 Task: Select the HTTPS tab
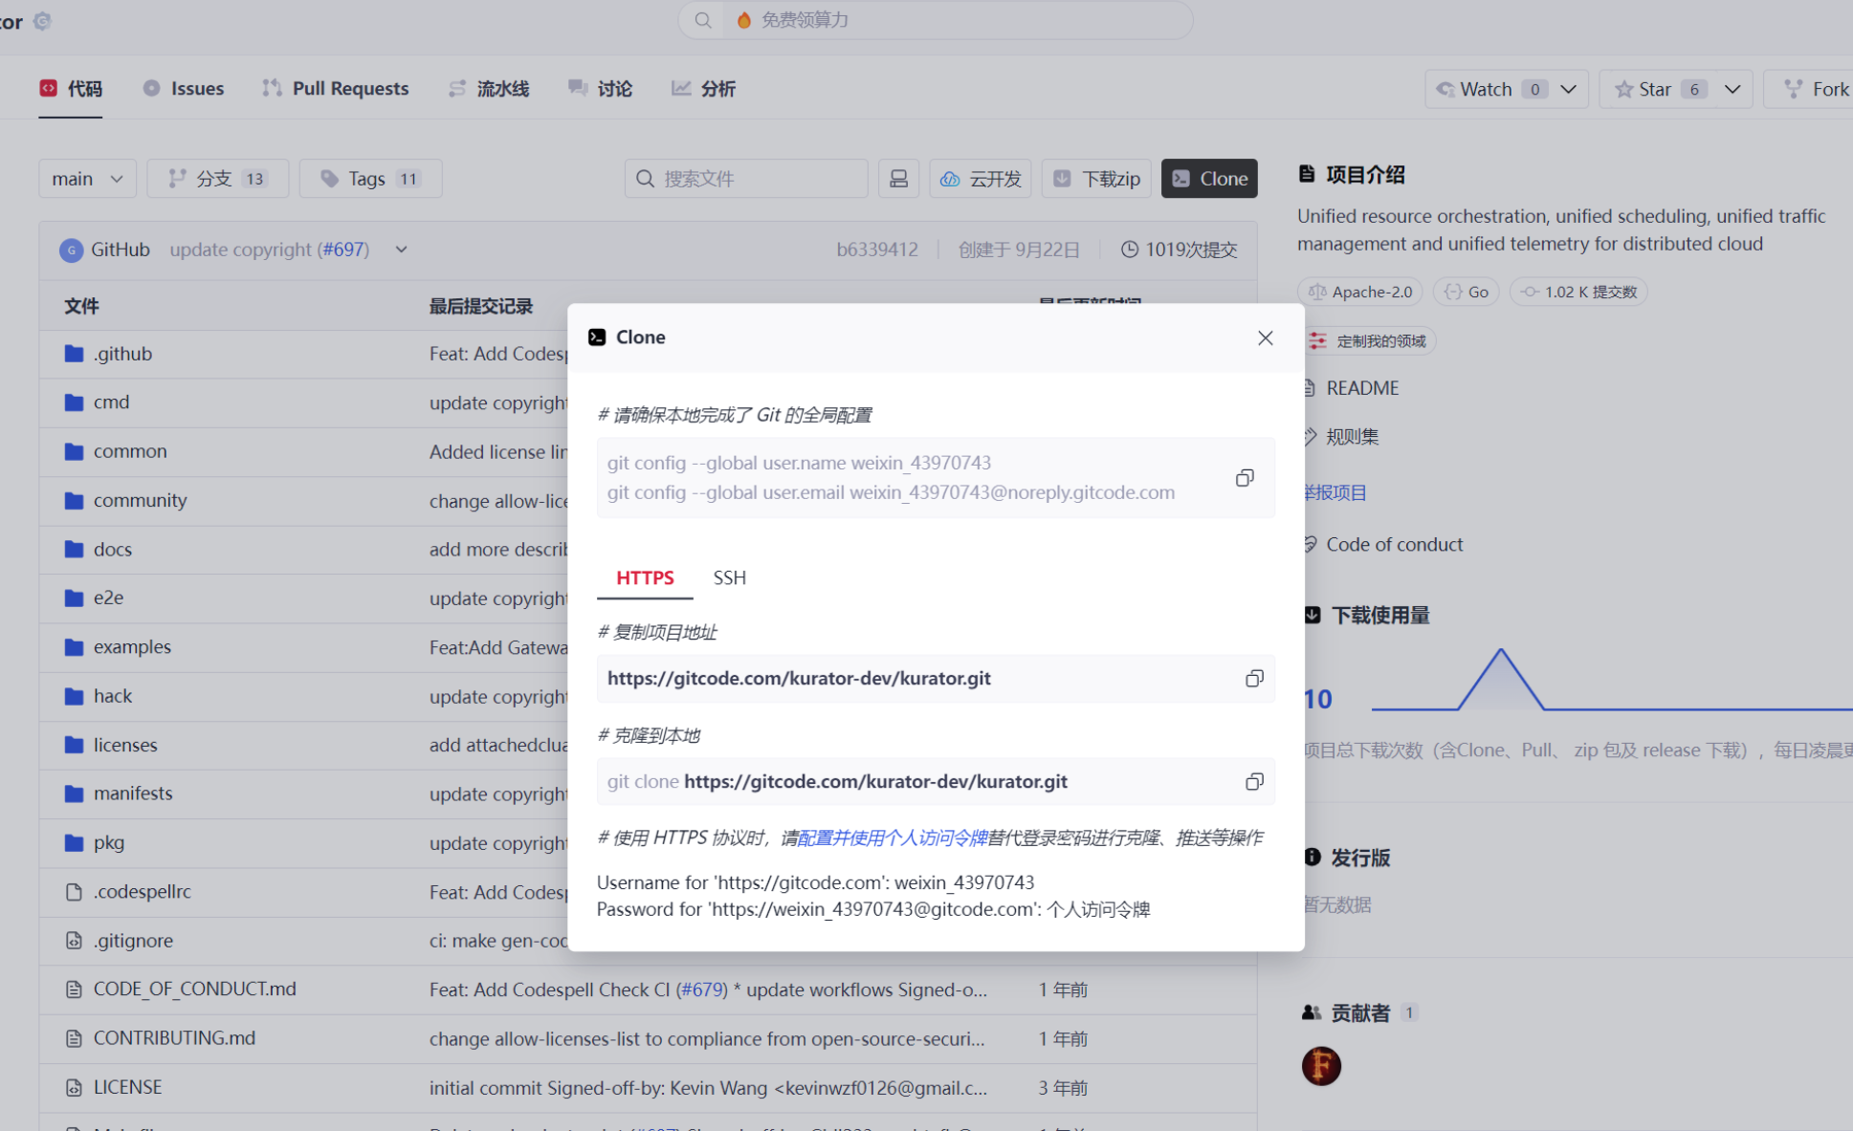(x=645, y=577)
